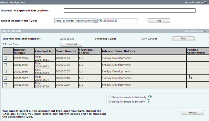Focus the register number field showing 200018933
This screenshot has width=209, height=121.
pyautogui.click(x=120, y=21)
